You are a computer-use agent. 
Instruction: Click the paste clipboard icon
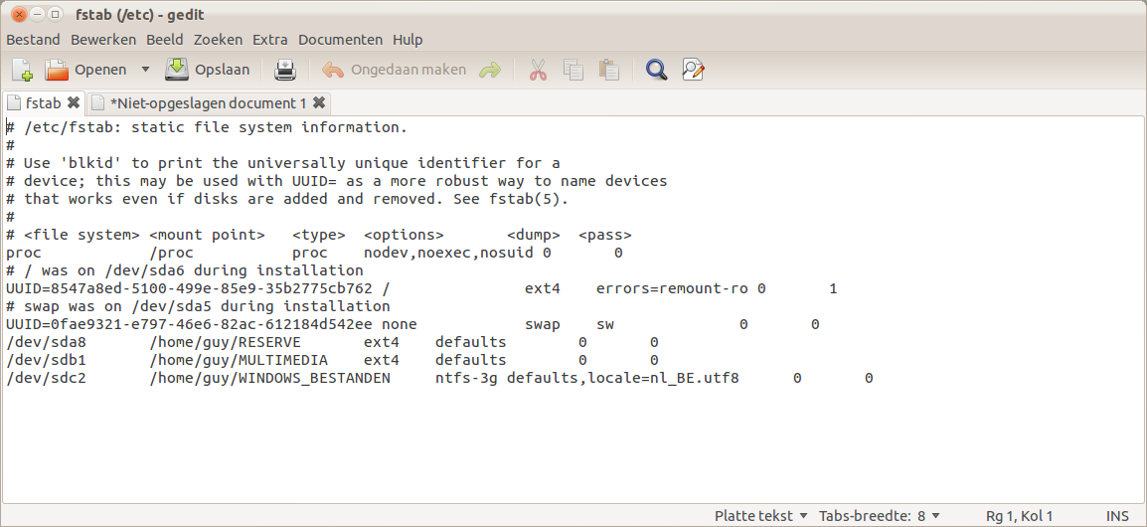(608, 70)
